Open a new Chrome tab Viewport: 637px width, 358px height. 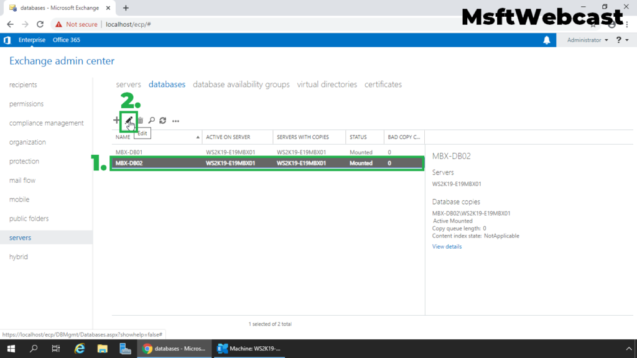point(126,7)
